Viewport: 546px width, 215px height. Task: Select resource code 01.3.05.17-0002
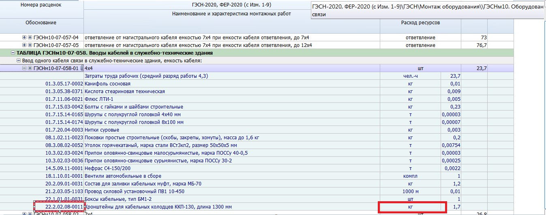click(x=64, y=84)
